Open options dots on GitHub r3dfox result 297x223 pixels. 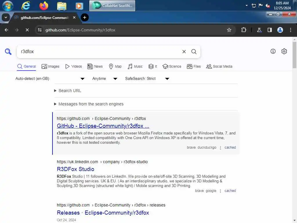point(220,148)
